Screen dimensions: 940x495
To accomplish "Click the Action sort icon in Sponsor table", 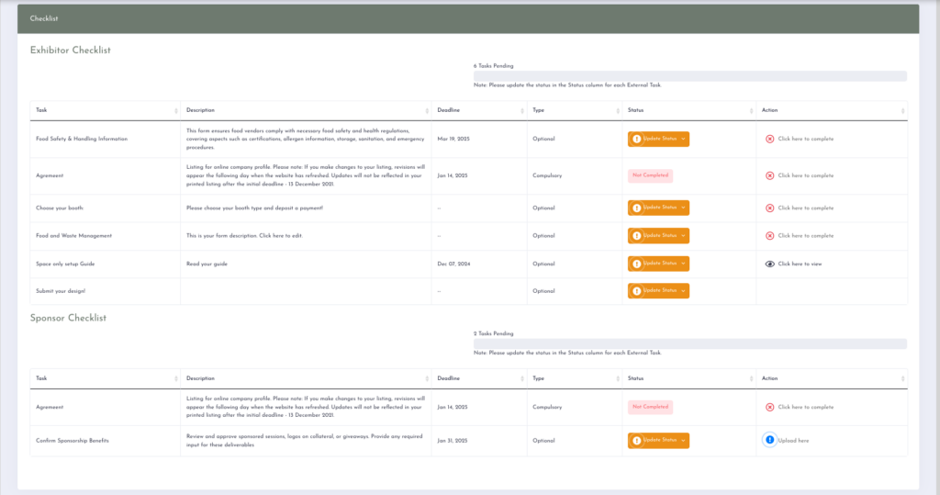I will (902, 378).
